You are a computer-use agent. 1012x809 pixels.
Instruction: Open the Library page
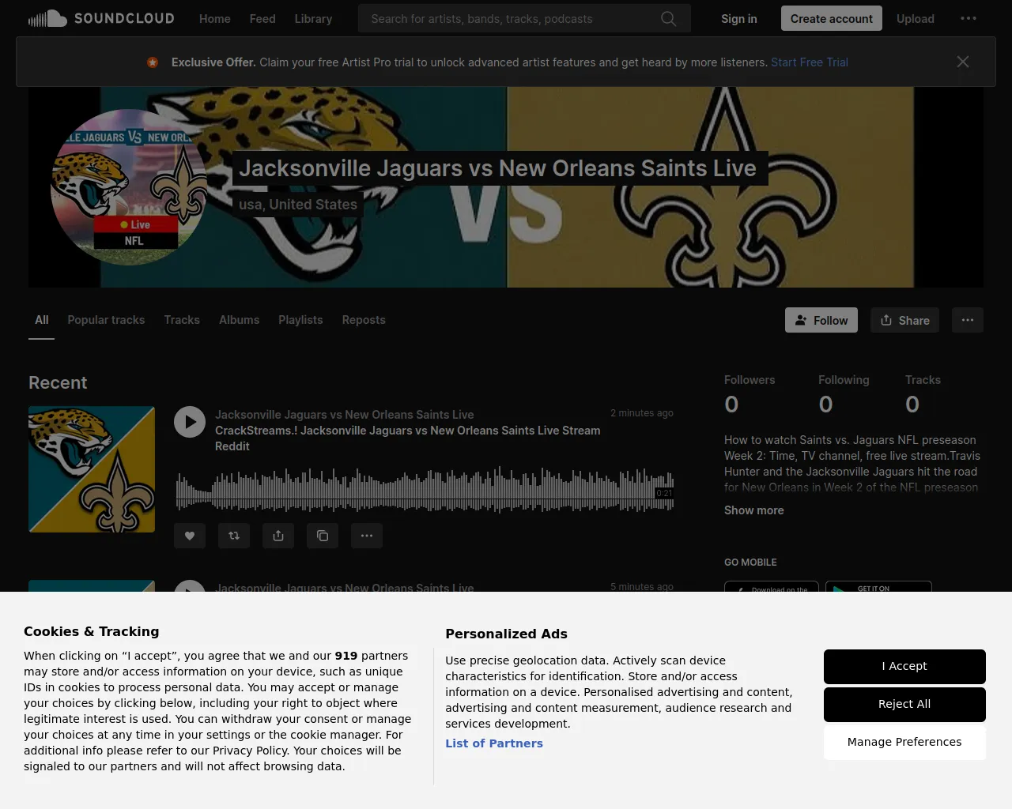pyautogui.click(x=313, y=18)
